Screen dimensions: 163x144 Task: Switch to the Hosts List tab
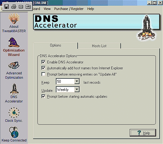[x=99, y=46]
